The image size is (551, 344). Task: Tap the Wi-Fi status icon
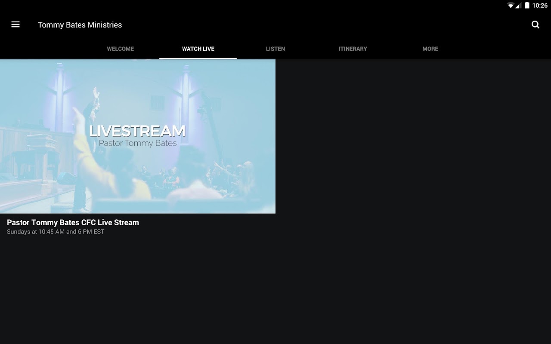point(511,6)
